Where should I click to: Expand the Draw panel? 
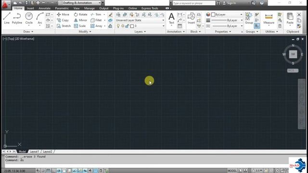pyautogui.click(x=28, y=32)
